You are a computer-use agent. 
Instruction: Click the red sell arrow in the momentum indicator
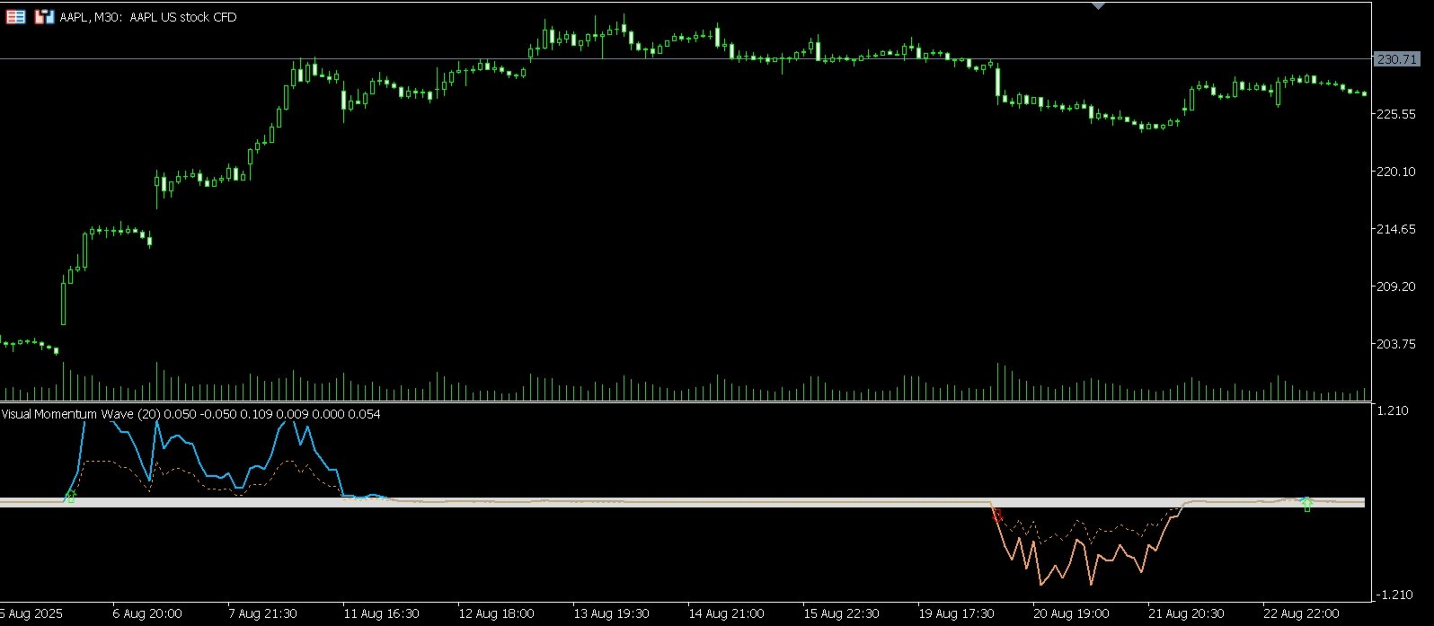click(x=996, y=516)
